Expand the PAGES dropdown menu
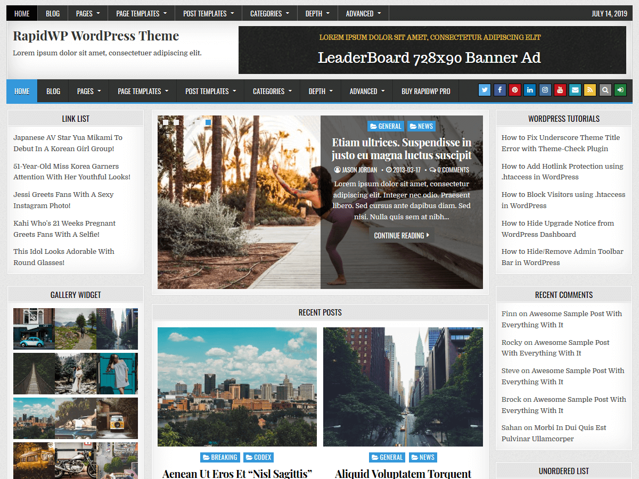Viewport: 639px width, 479px height. (88, 90)
